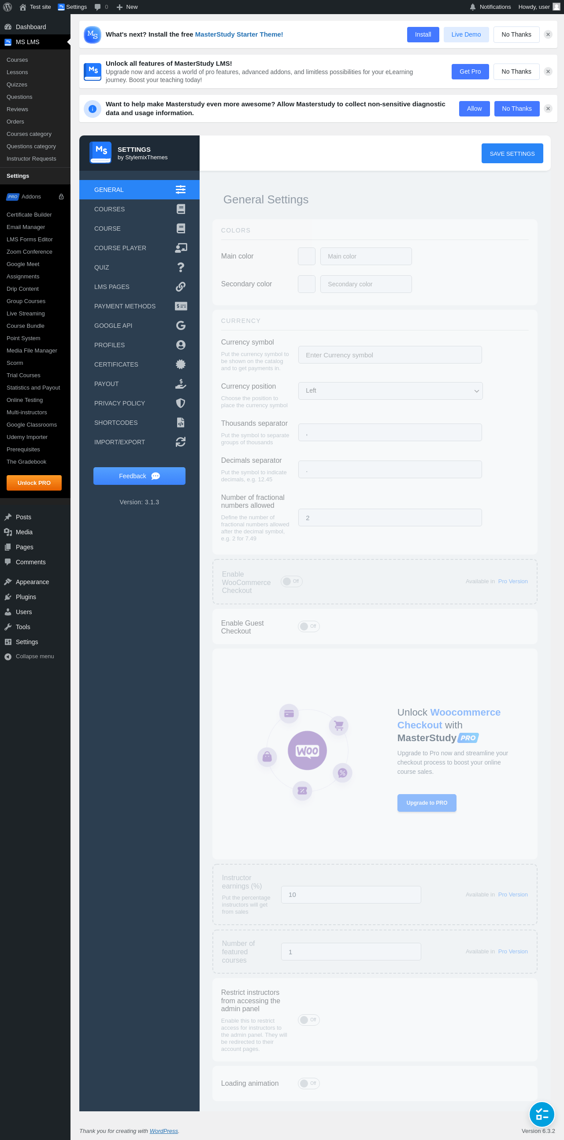This screenshot has width=564, height=1140.
Task: Open the Secondary color swatch
Action: [307, 285]
